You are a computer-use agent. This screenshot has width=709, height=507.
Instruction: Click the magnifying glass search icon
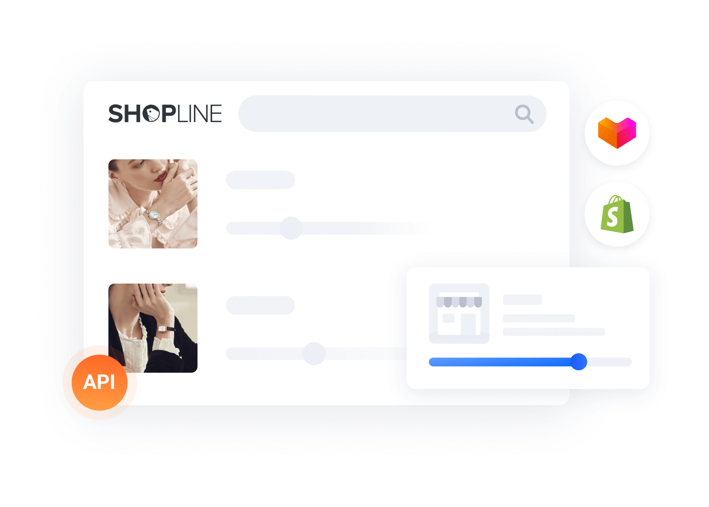(524, 114)
